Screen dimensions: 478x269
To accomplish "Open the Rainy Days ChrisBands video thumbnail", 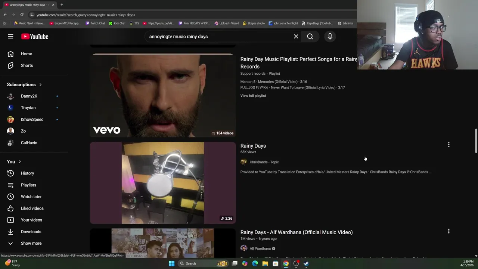I will pos(163,183).
